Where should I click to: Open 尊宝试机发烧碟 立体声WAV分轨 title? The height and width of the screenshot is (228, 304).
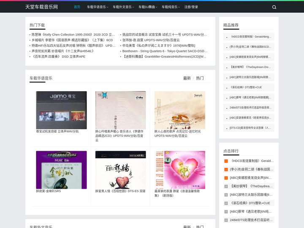tap(57, 131)
